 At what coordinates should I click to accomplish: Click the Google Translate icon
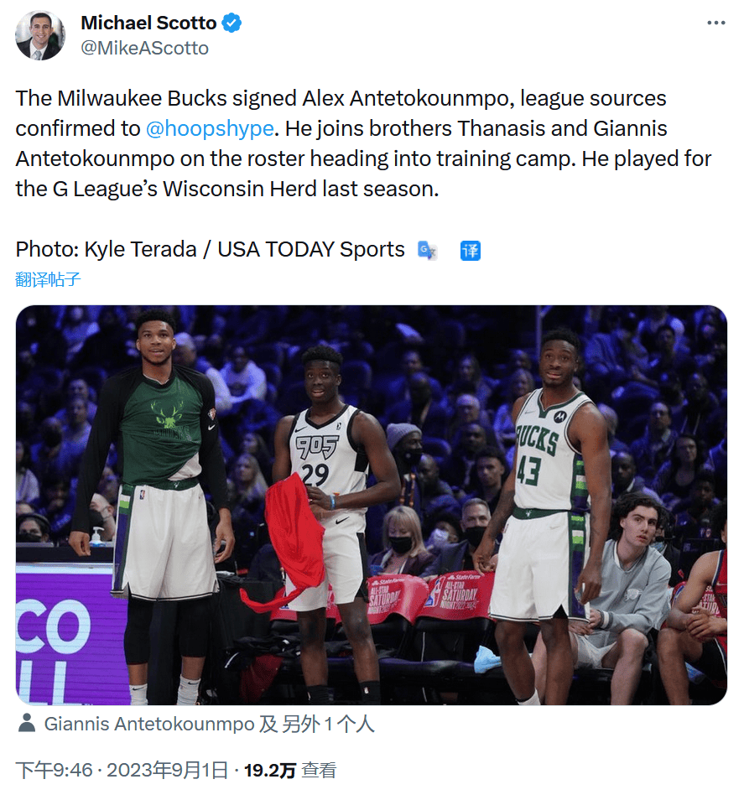coord(427,251)
